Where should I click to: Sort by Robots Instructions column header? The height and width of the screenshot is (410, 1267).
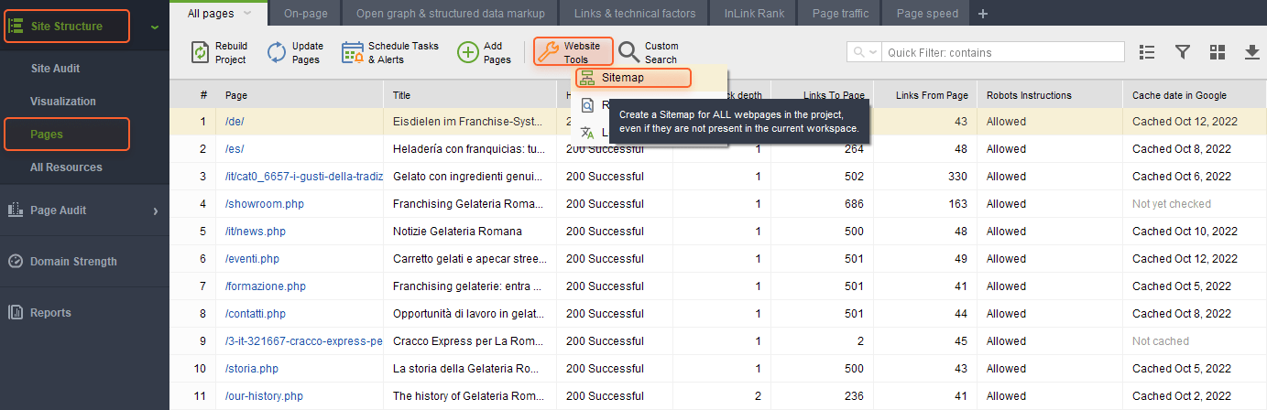pos(1049,95)
